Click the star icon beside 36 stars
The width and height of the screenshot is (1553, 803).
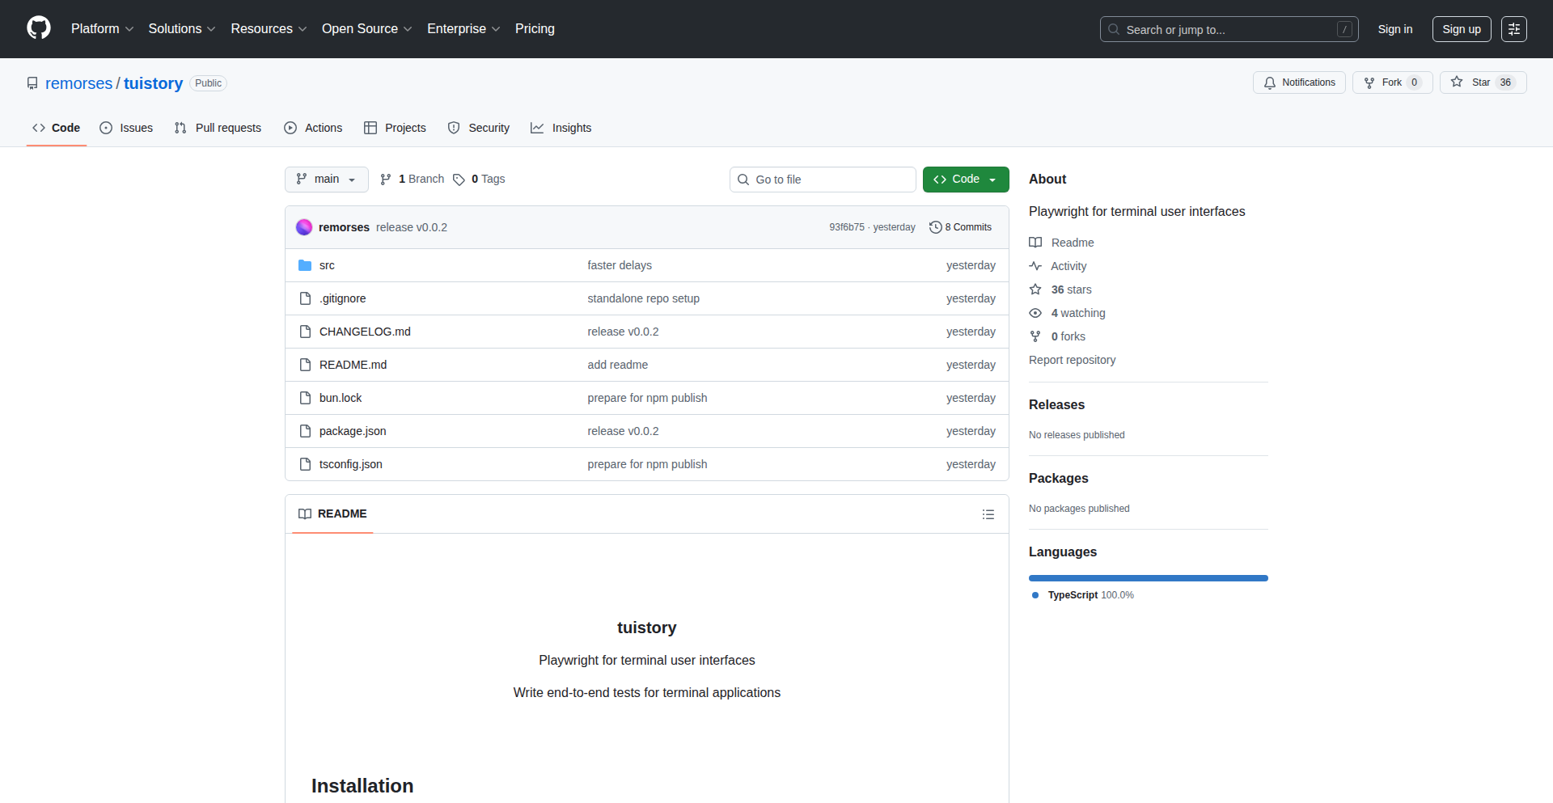pyautogui.click(x=1035, y=290)
